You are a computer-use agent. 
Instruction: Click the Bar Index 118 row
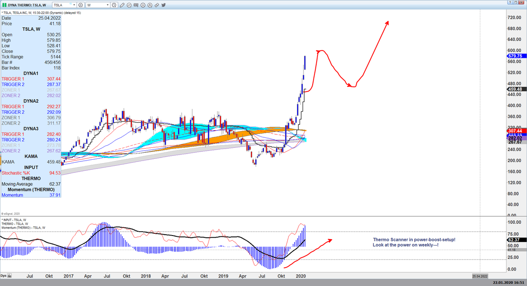click(x=31, y=68)
